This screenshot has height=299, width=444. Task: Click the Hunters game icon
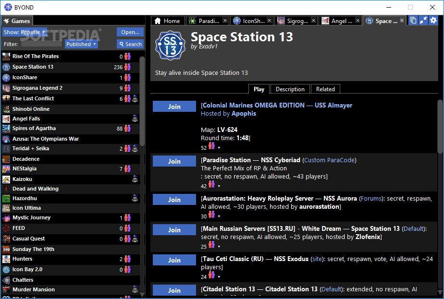point(6,259)
